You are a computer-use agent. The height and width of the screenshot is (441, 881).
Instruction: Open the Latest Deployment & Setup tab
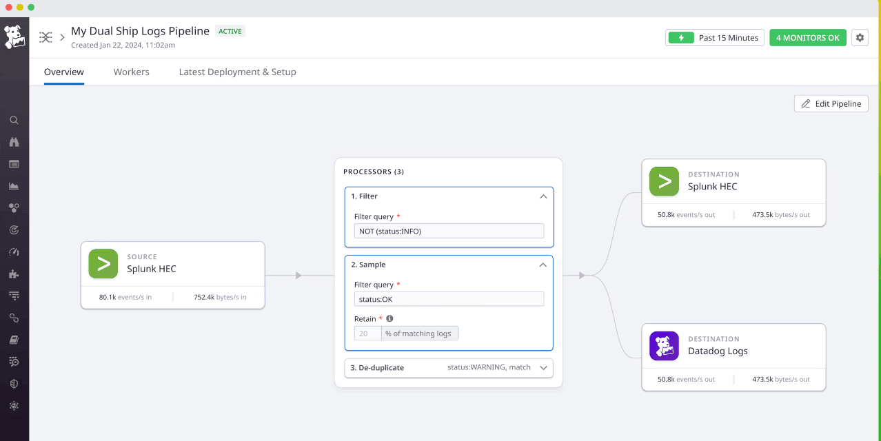(238, 72)
